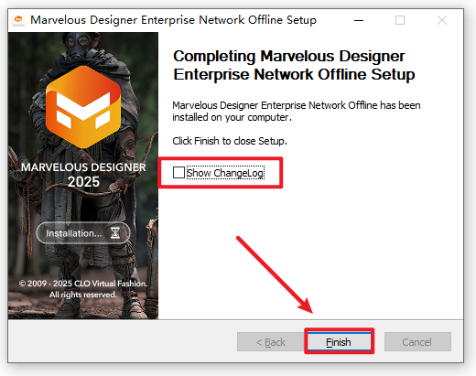Click the window title text in title bar
This screenshot has height=376, width=476.
coord(173,20)
